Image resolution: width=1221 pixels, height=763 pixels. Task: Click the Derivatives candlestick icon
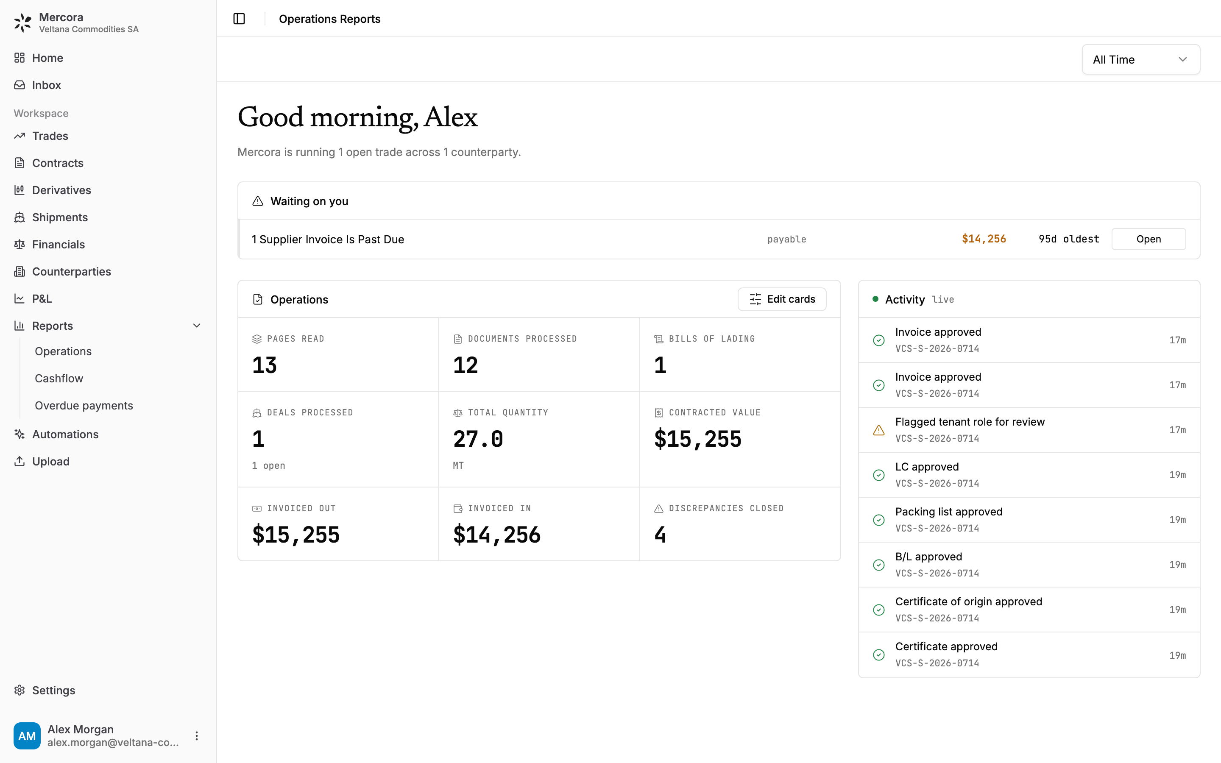click(20, 190)
